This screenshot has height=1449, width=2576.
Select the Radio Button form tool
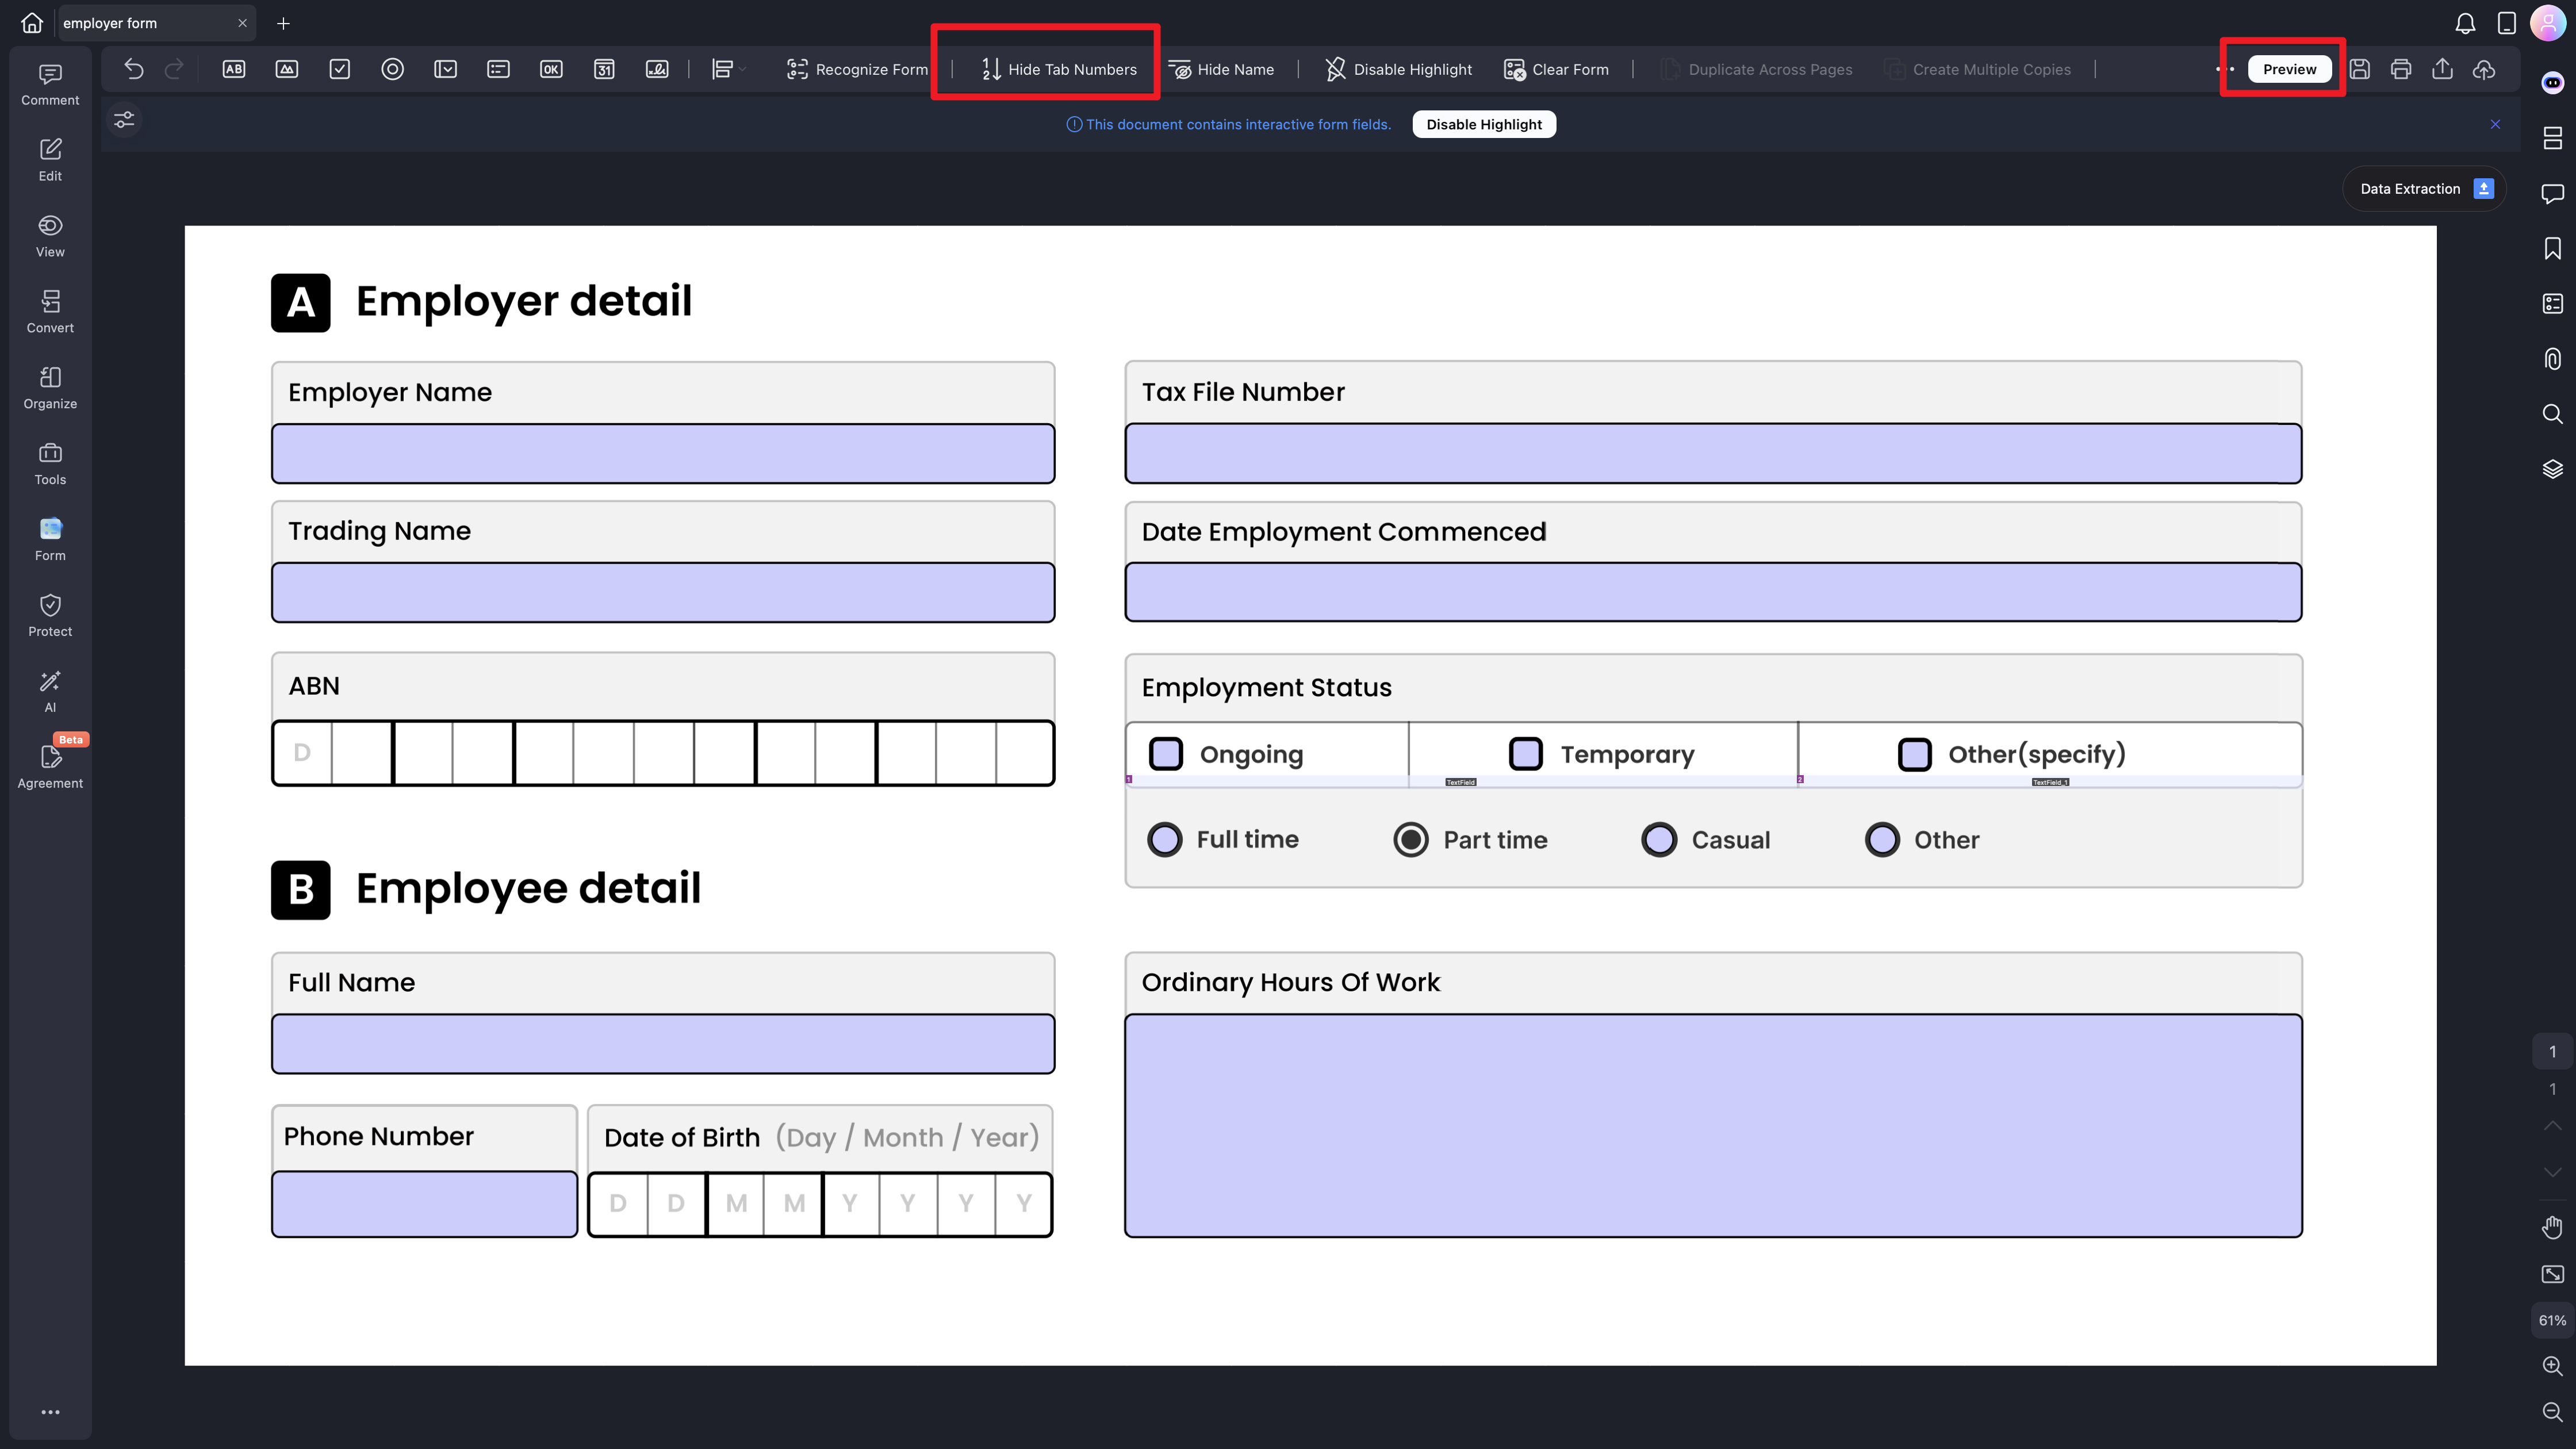(393, 69)
